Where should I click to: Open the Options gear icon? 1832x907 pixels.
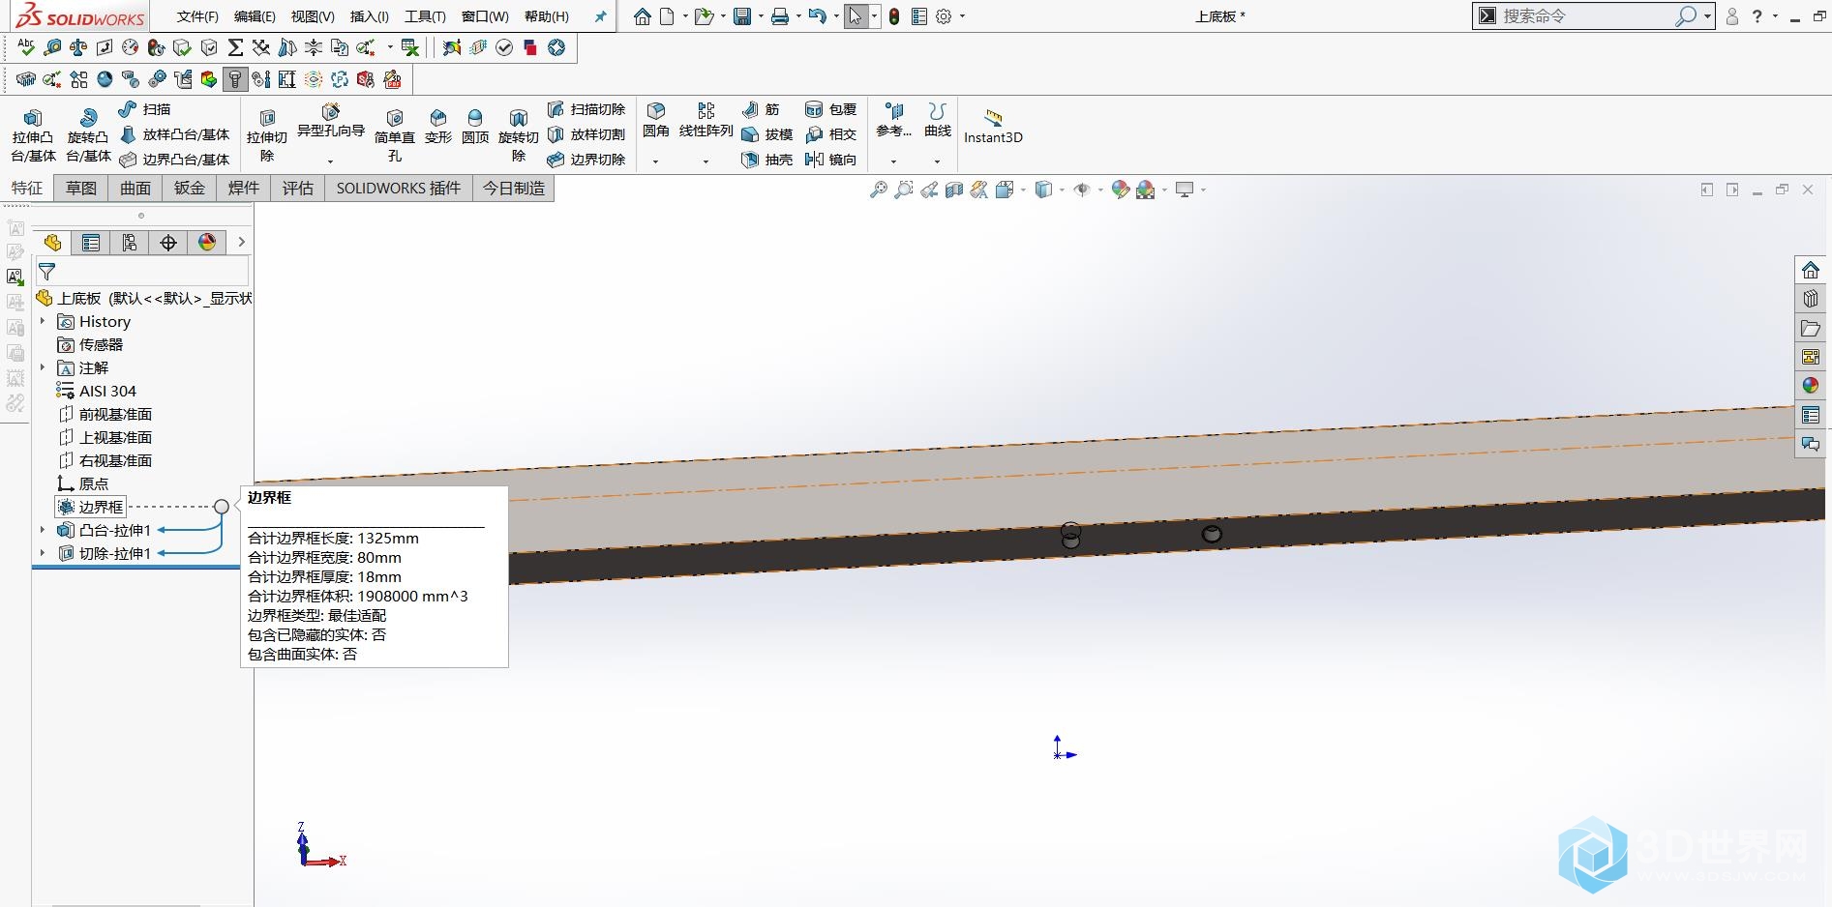click(944, 16)
